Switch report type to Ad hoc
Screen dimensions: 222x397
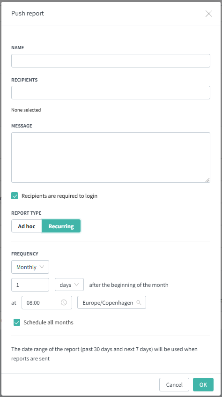(x=27, y=226)
